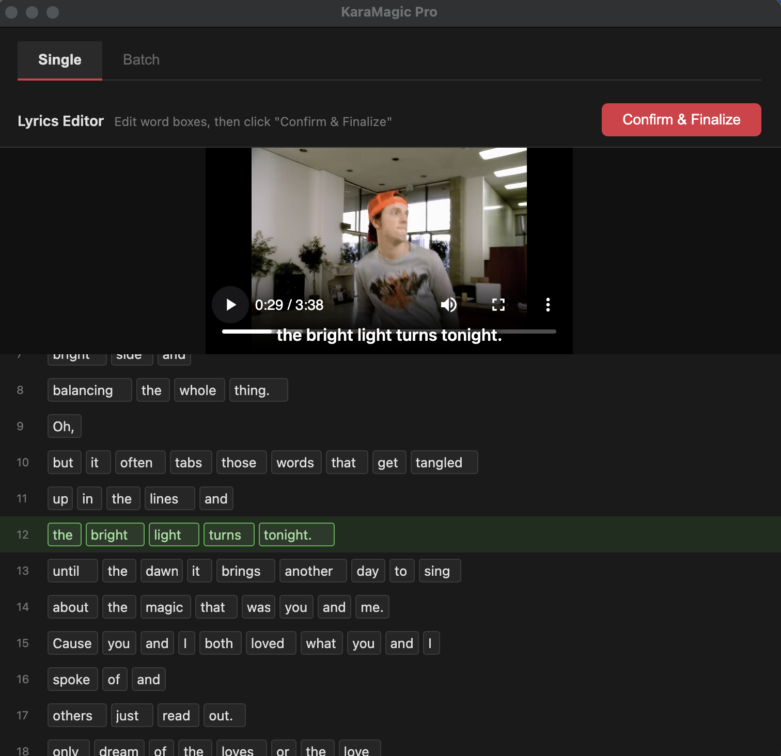Select word box "me." in line 14
781x756 pixels.
pyautogui.click(x=372, y=607)
